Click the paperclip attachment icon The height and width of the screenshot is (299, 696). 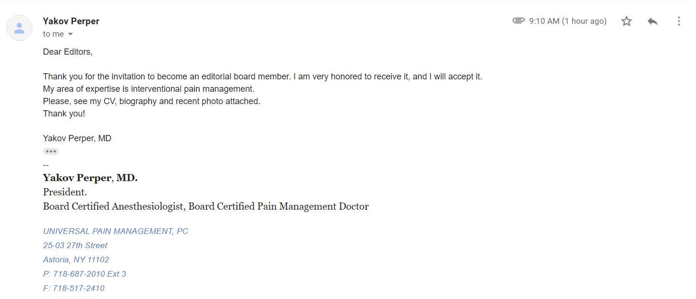[518, 21]
